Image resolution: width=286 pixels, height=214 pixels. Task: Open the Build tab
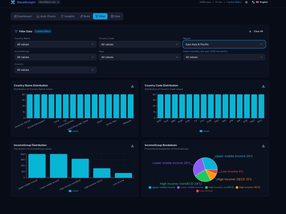[x=85, y=16]
